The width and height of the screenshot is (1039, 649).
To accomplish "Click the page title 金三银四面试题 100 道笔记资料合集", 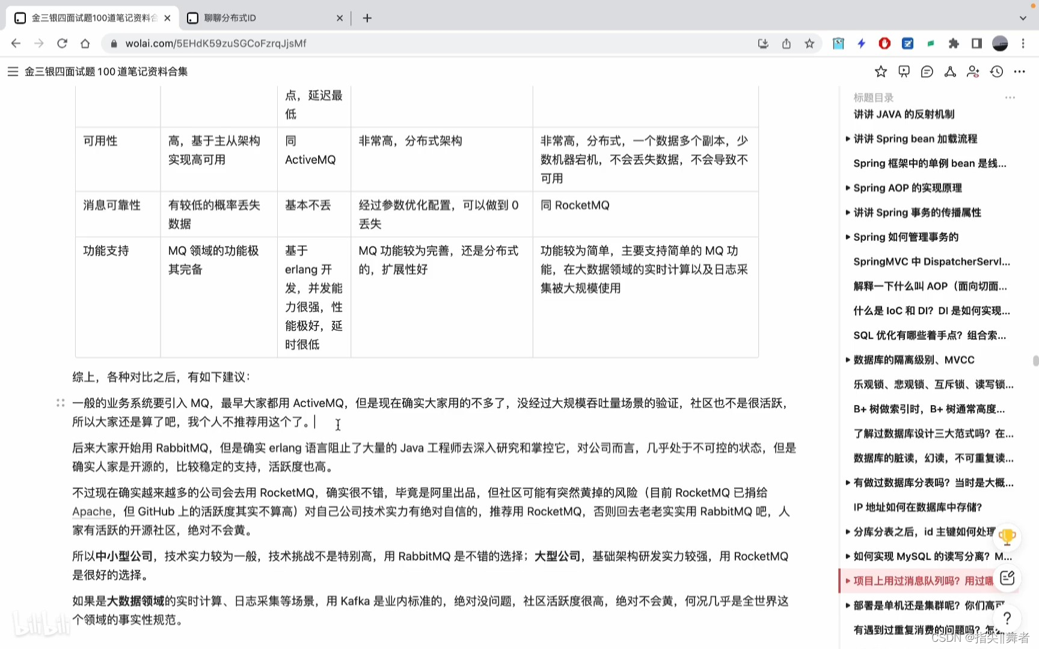I will [106, 72].
